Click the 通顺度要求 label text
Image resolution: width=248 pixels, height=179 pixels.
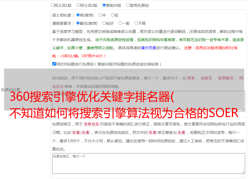coord(63,23)
